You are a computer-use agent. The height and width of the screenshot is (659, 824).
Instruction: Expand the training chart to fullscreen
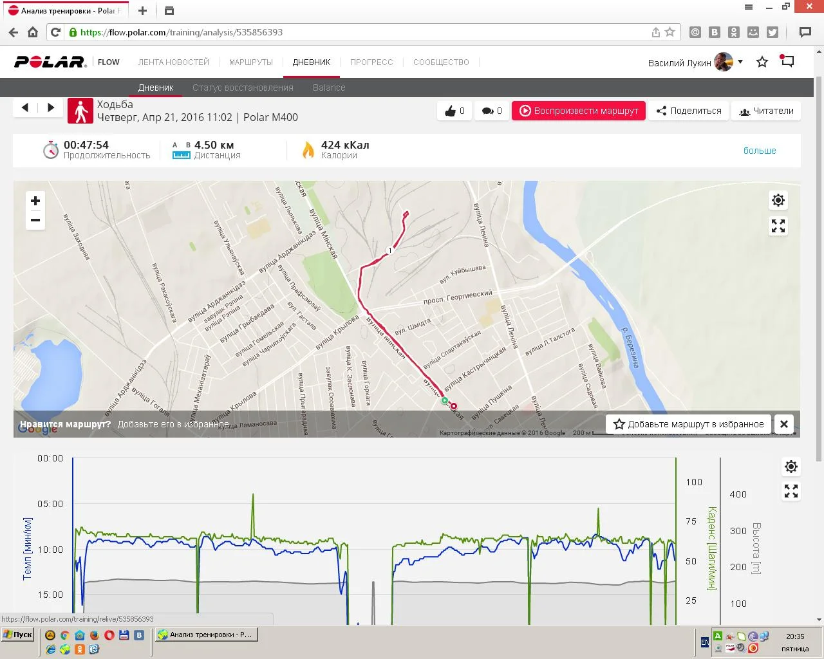click(791, 491)
